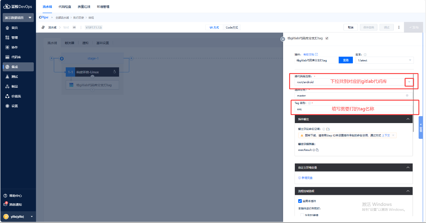Expand the root/android repository dropdown
The image size is (426, 223).
click(409, 82)
